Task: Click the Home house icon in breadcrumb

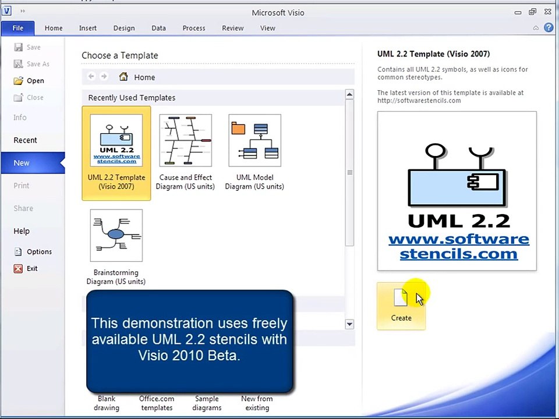Action: 123,76
